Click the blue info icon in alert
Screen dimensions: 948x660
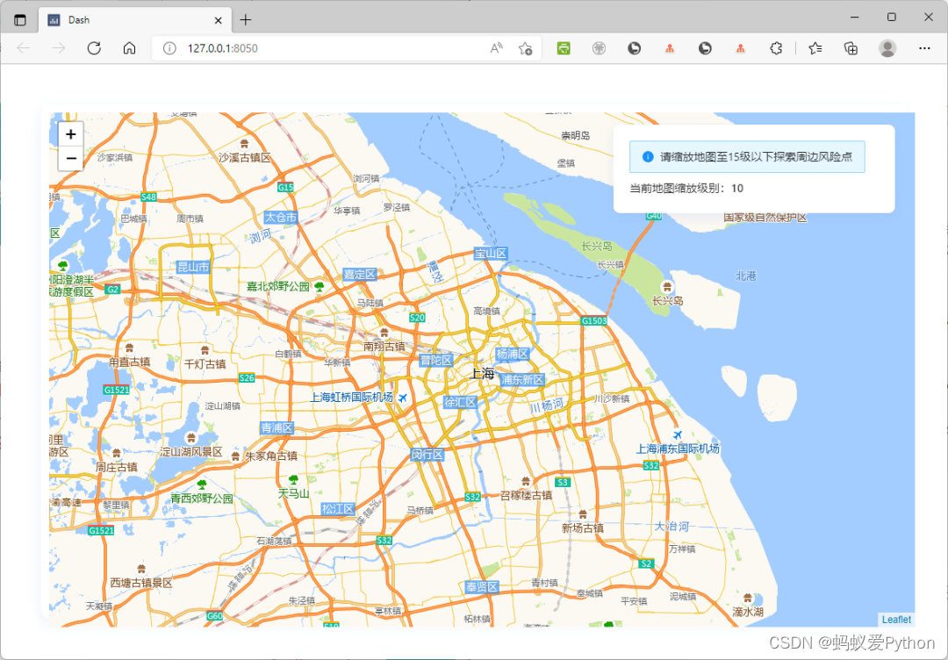648,156
